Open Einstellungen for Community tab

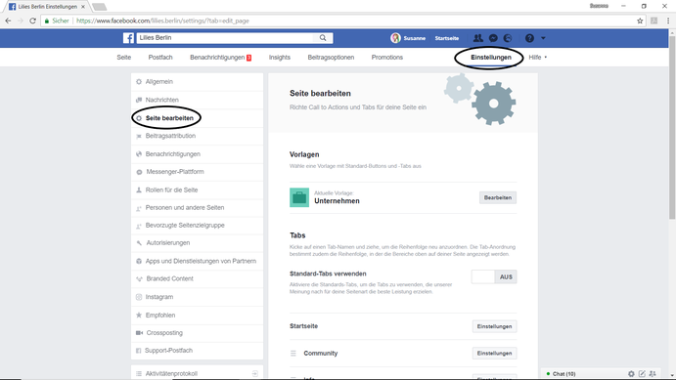coord(494,353)
